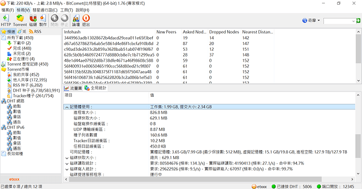Screen dimensions: 362x189
Task: Open the 彗星通行證(C) menu
Action: click(45, 10)
